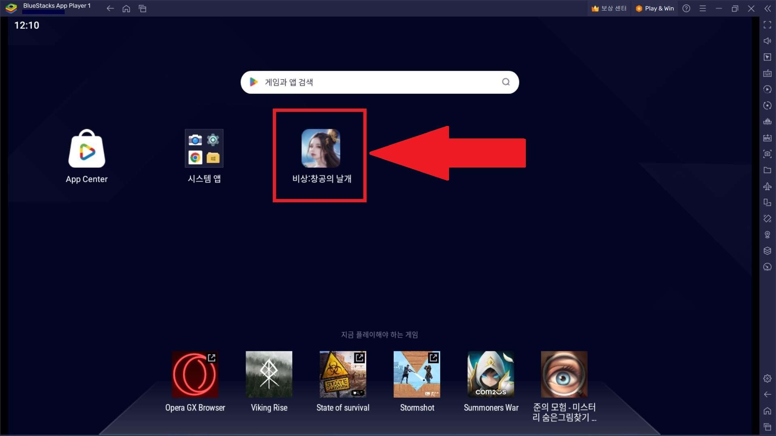This screenshot has height=436, width=776.
Task: Click the 보상 센터 reward center button
Action: tap(609, 8)
